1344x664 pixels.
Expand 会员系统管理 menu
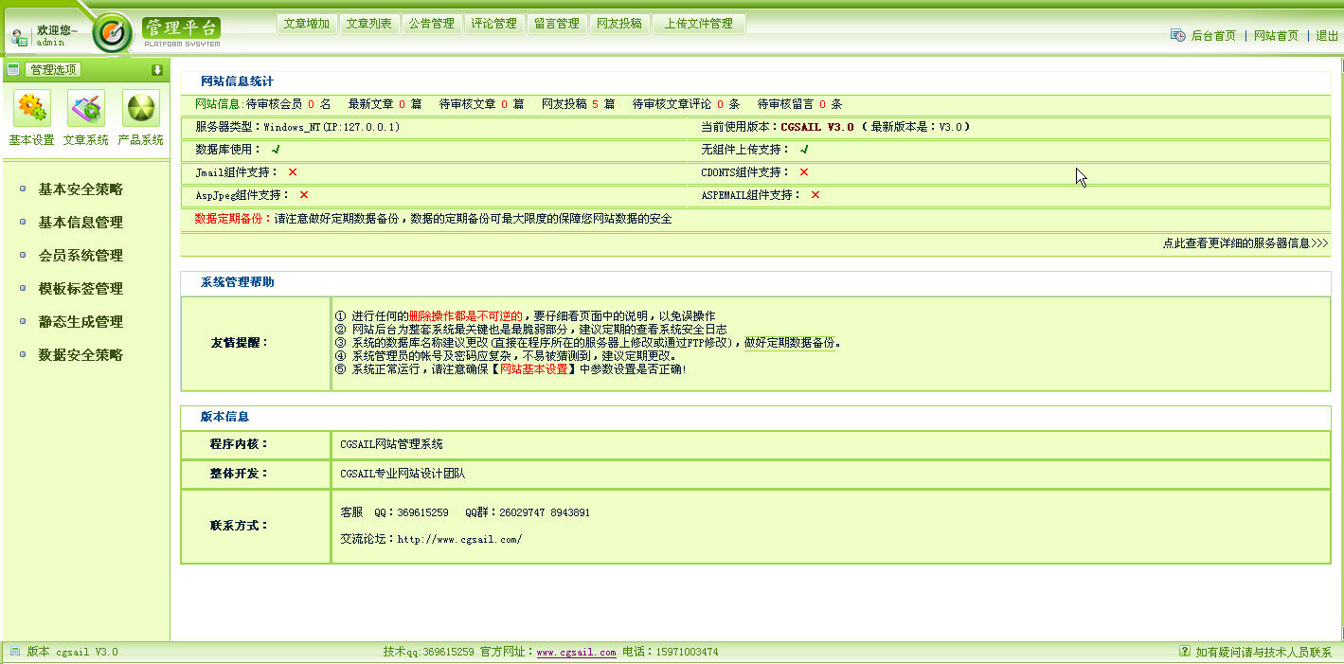coord(81,256)
